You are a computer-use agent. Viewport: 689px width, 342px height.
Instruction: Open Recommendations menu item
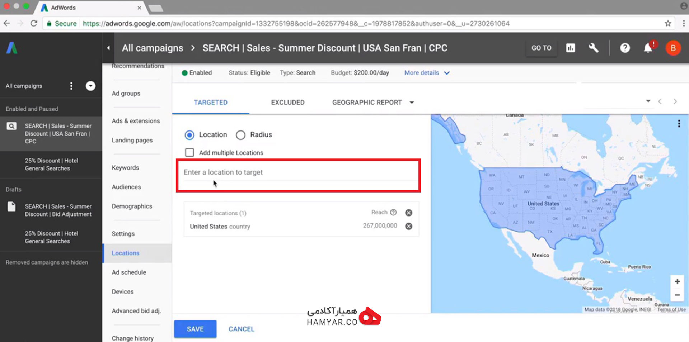click(138, 66)
